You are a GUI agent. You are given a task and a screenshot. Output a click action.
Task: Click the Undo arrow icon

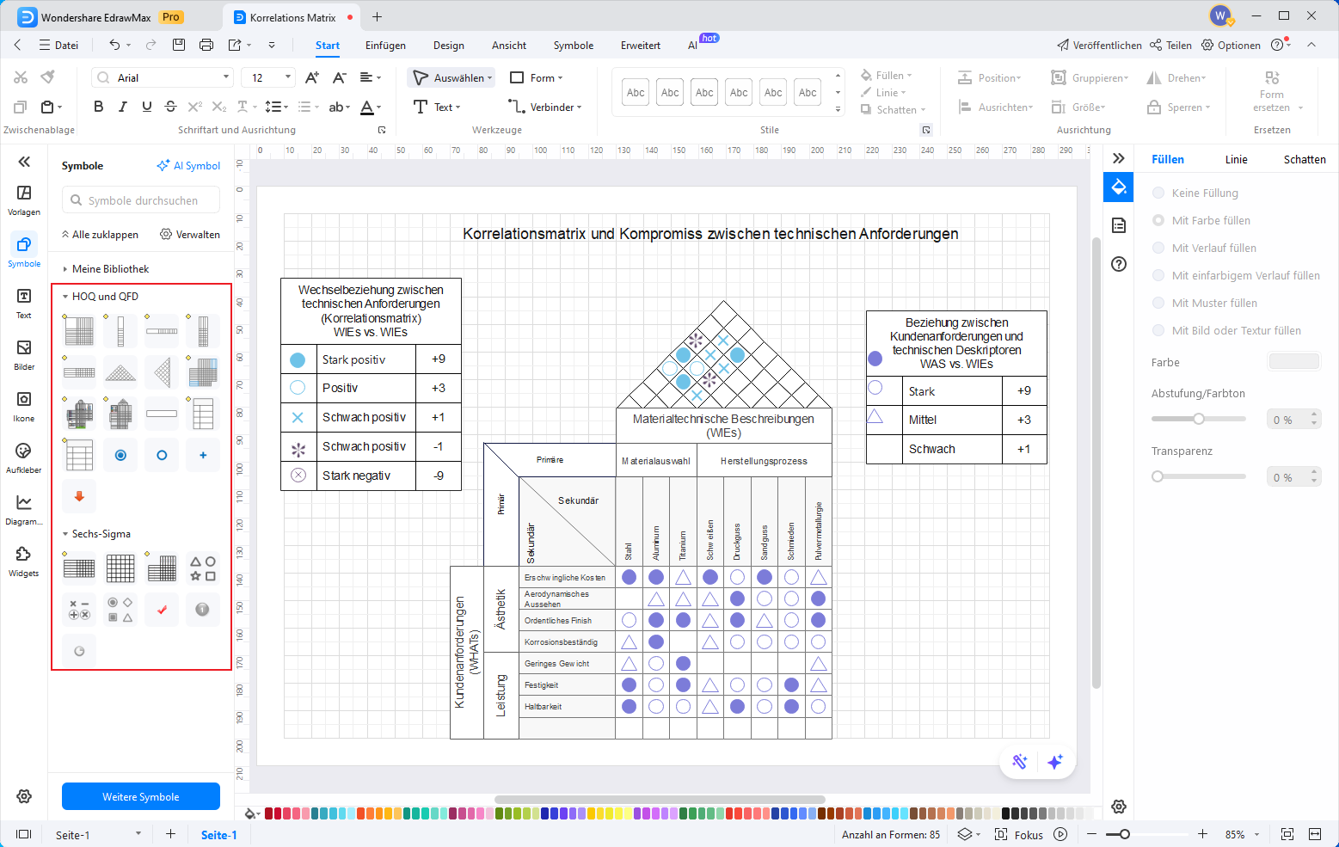(114, 45)
